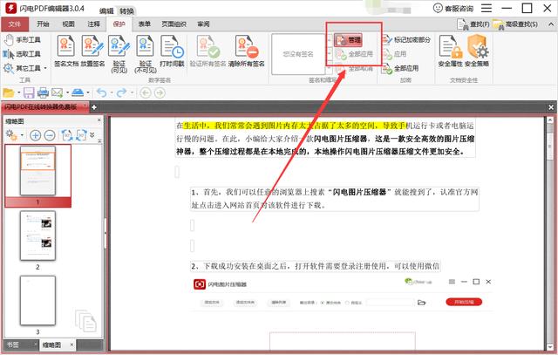The width and height of the screenshot is (558, 355).
Task: Select page 2 thumbnail
Action: [x=37, y=236]
